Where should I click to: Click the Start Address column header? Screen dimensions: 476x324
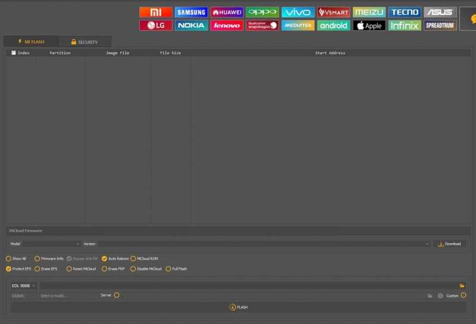330,53
